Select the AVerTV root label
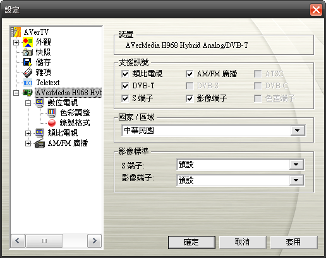 pos(36,32)
